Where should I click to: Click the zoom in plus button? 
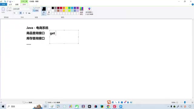[x=192, y=102]
